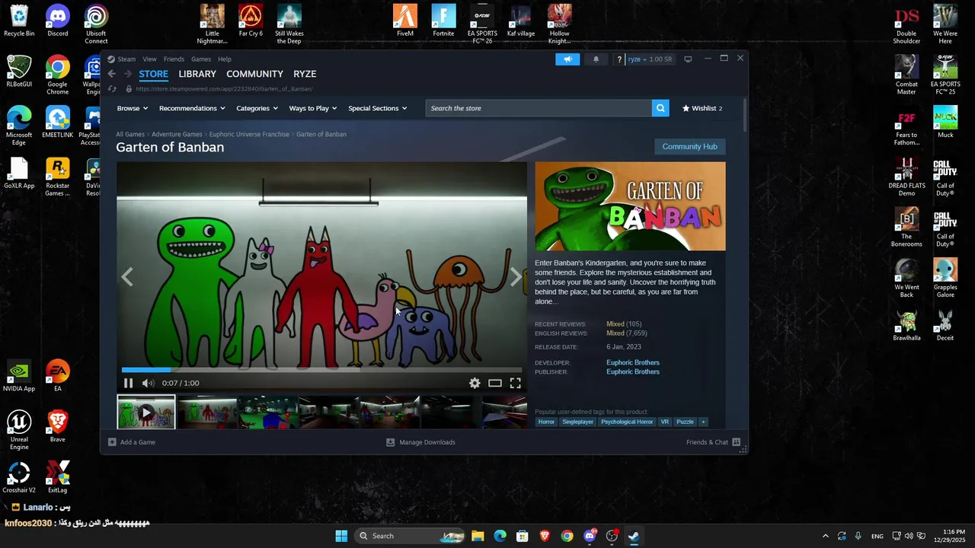975x548 pixels.
Task: Open Steam notifications bell
Action: click(x=596, y=59)
